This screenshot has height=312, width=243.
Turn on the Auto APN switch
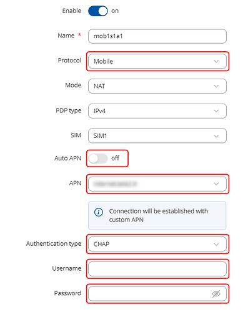coord(98,158)
